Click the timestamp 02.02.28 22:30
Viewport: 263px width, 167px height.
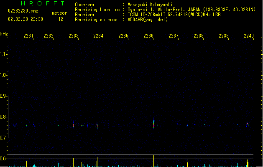point(26,19)
